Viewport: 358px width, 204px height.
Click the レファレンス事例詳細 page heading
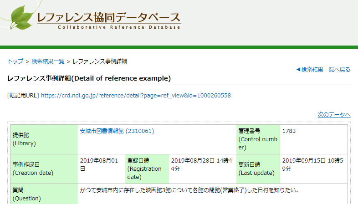click(x=89, y=78)
